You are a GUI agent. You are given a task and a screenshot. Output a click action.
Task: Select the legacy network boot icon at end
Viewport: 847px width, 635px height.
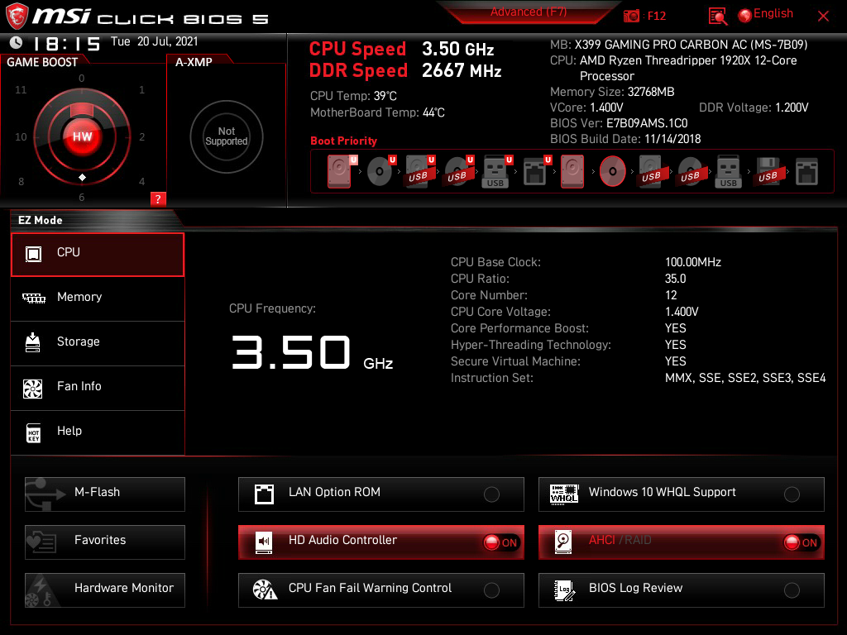[x=806, y=171]
